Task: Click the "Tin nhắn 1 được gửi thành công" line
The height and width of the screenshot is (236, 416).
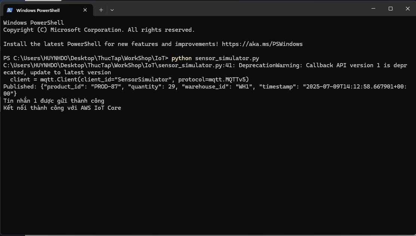Action: click(x=54, y=101)
